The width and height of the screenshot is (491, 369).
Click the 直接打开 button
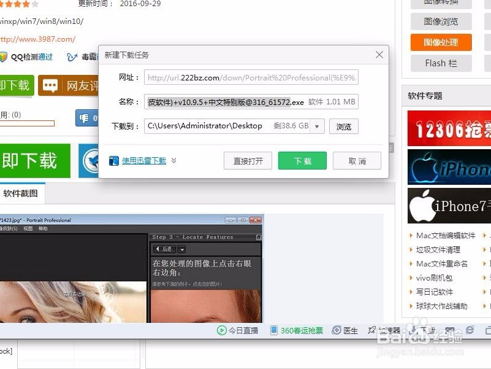[248, 161]
